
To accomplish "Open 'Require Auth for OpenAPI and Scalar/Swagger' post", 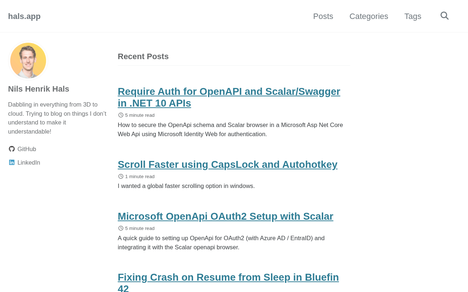I will 229,97.
